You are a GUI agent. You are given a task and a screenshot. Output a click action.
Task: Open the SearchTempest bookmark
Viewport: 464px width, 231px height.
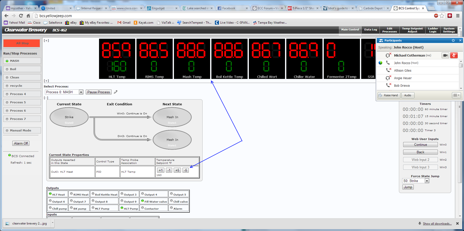(194, 23)
